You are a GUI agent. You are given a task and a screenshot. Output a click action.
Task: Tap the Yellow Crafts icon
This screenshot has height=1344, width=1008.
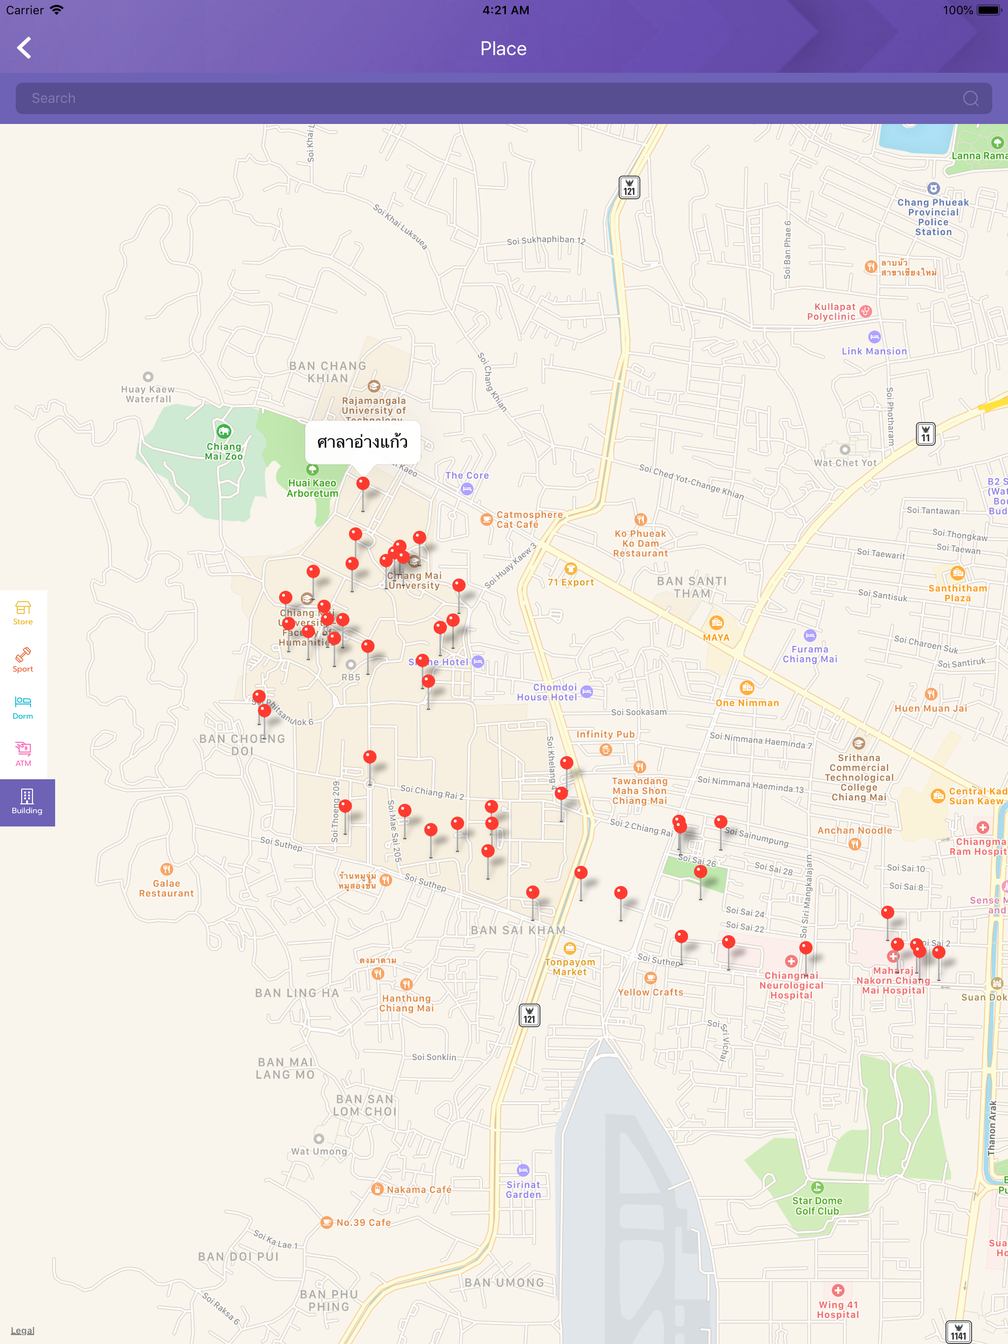coord(651,978)
